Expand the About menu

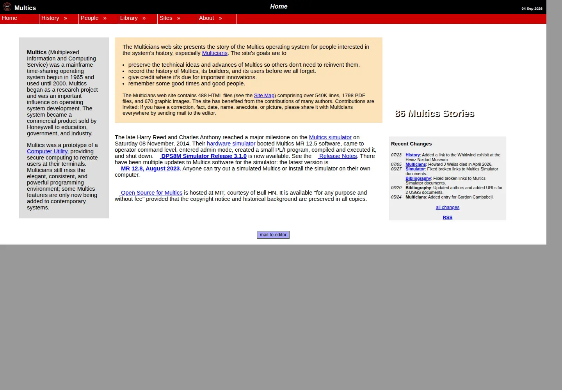coord(217,18)
